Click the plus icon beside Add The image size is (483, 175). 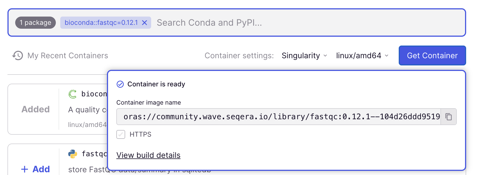click(x=25, y=169)
